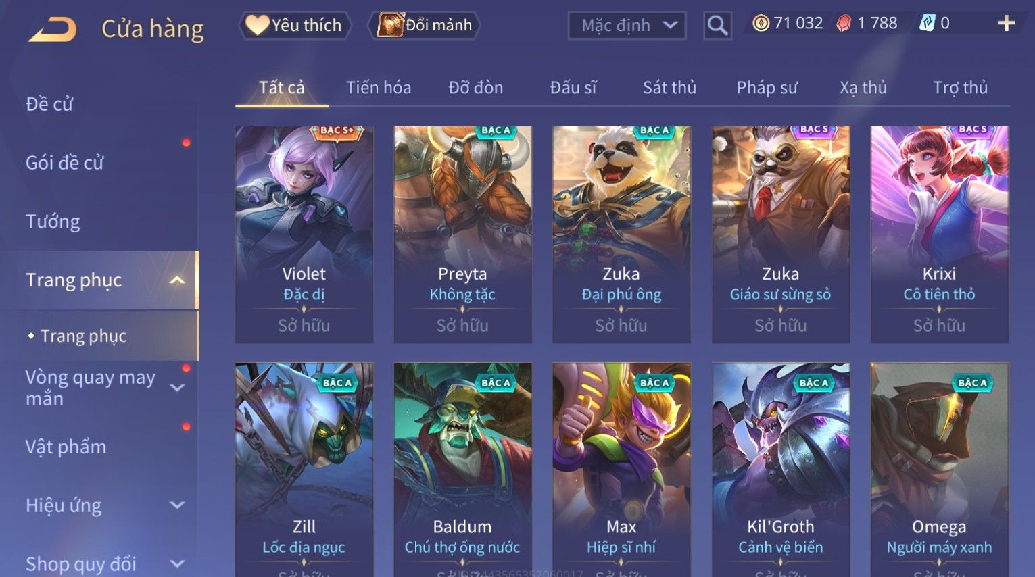Open the Krixi Cô tiên thỏ skin card
The height and width of the screenshot is (577, 1035).
tap(940, 234)
